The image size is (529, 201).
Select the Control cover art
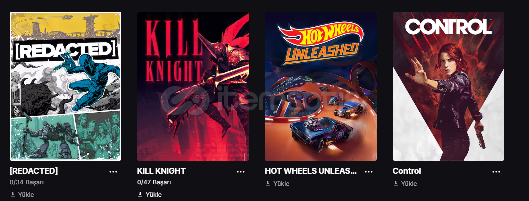coord(448,86)
